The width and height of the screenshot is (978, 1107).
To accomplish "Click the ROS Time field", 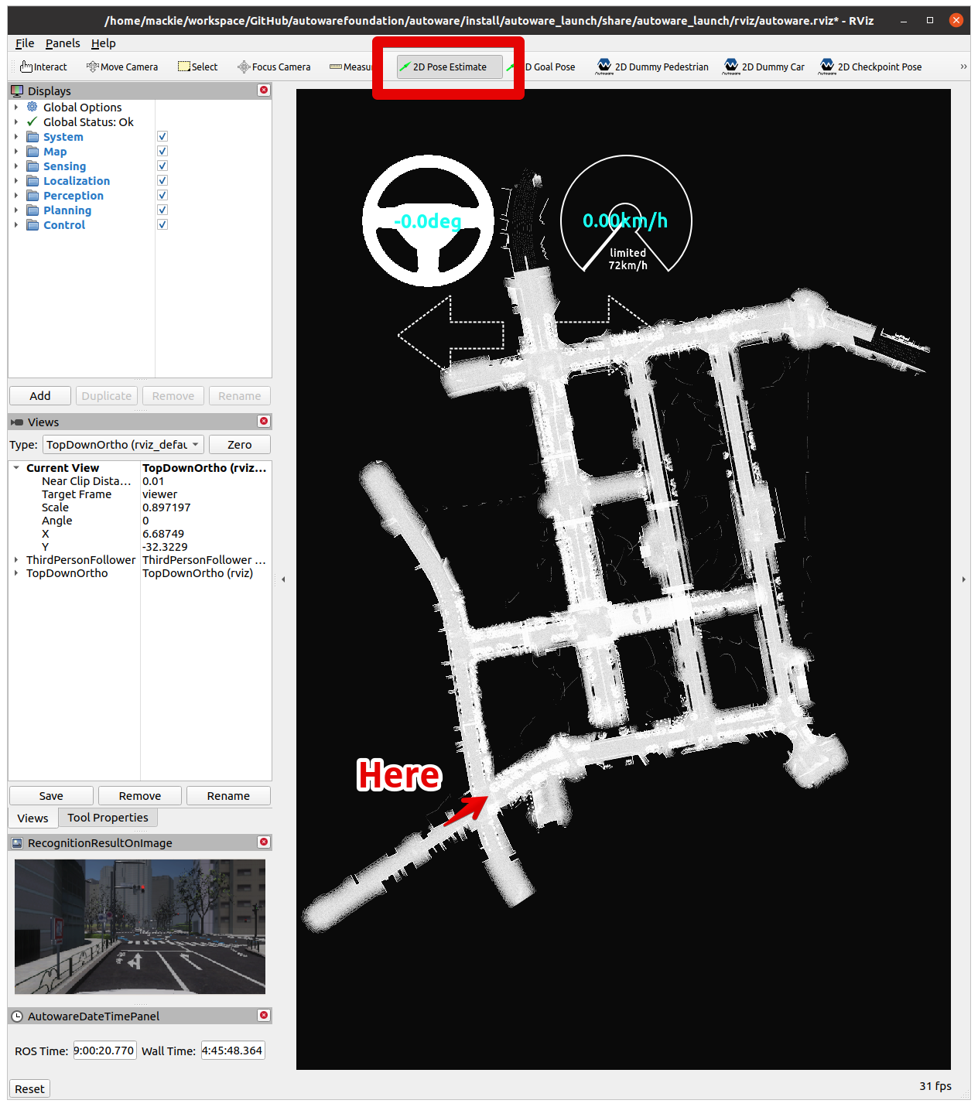I will (x=104, y=1051).
